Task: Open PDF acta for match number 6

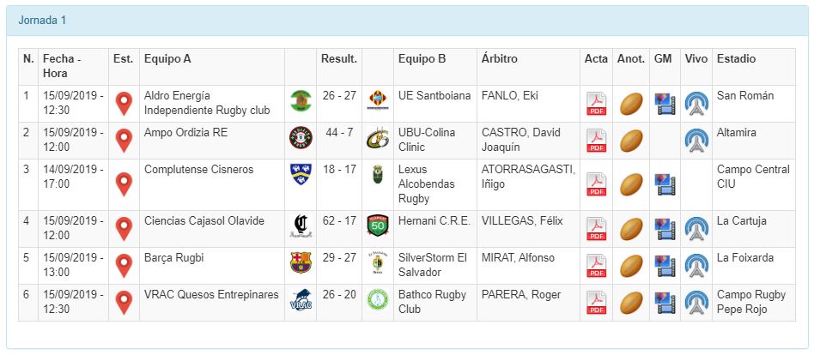Action: coord(596,304)
